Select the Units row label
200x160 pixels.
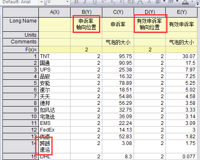pos(20,35)
